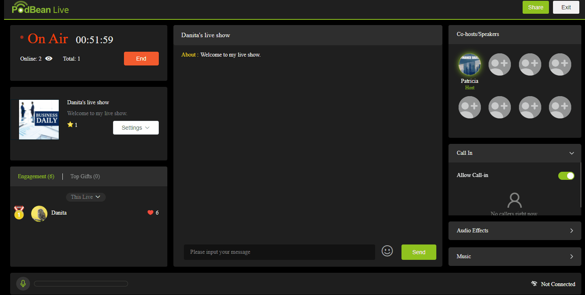This screenshot has height=295, width=585.
Task: Open the Settings dropdown
Action: pos(136,127)
